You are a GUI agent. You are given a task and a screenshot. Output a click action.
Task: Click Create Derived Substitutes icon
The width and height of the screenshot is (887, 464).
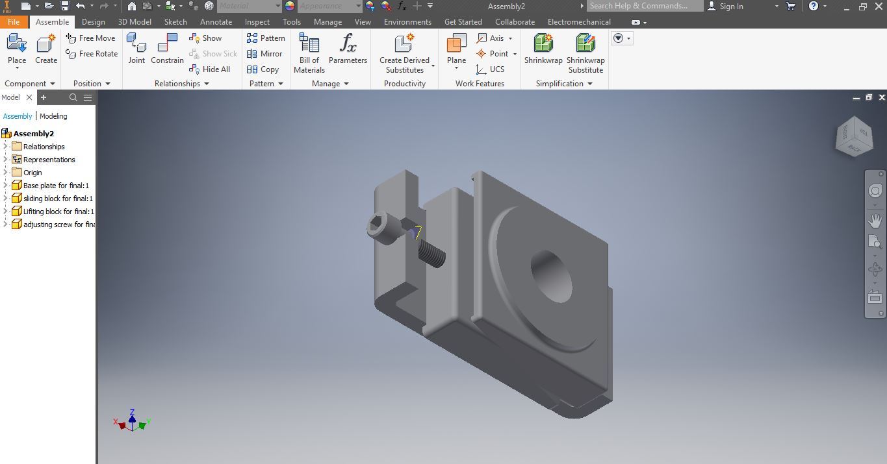(404, 43)
